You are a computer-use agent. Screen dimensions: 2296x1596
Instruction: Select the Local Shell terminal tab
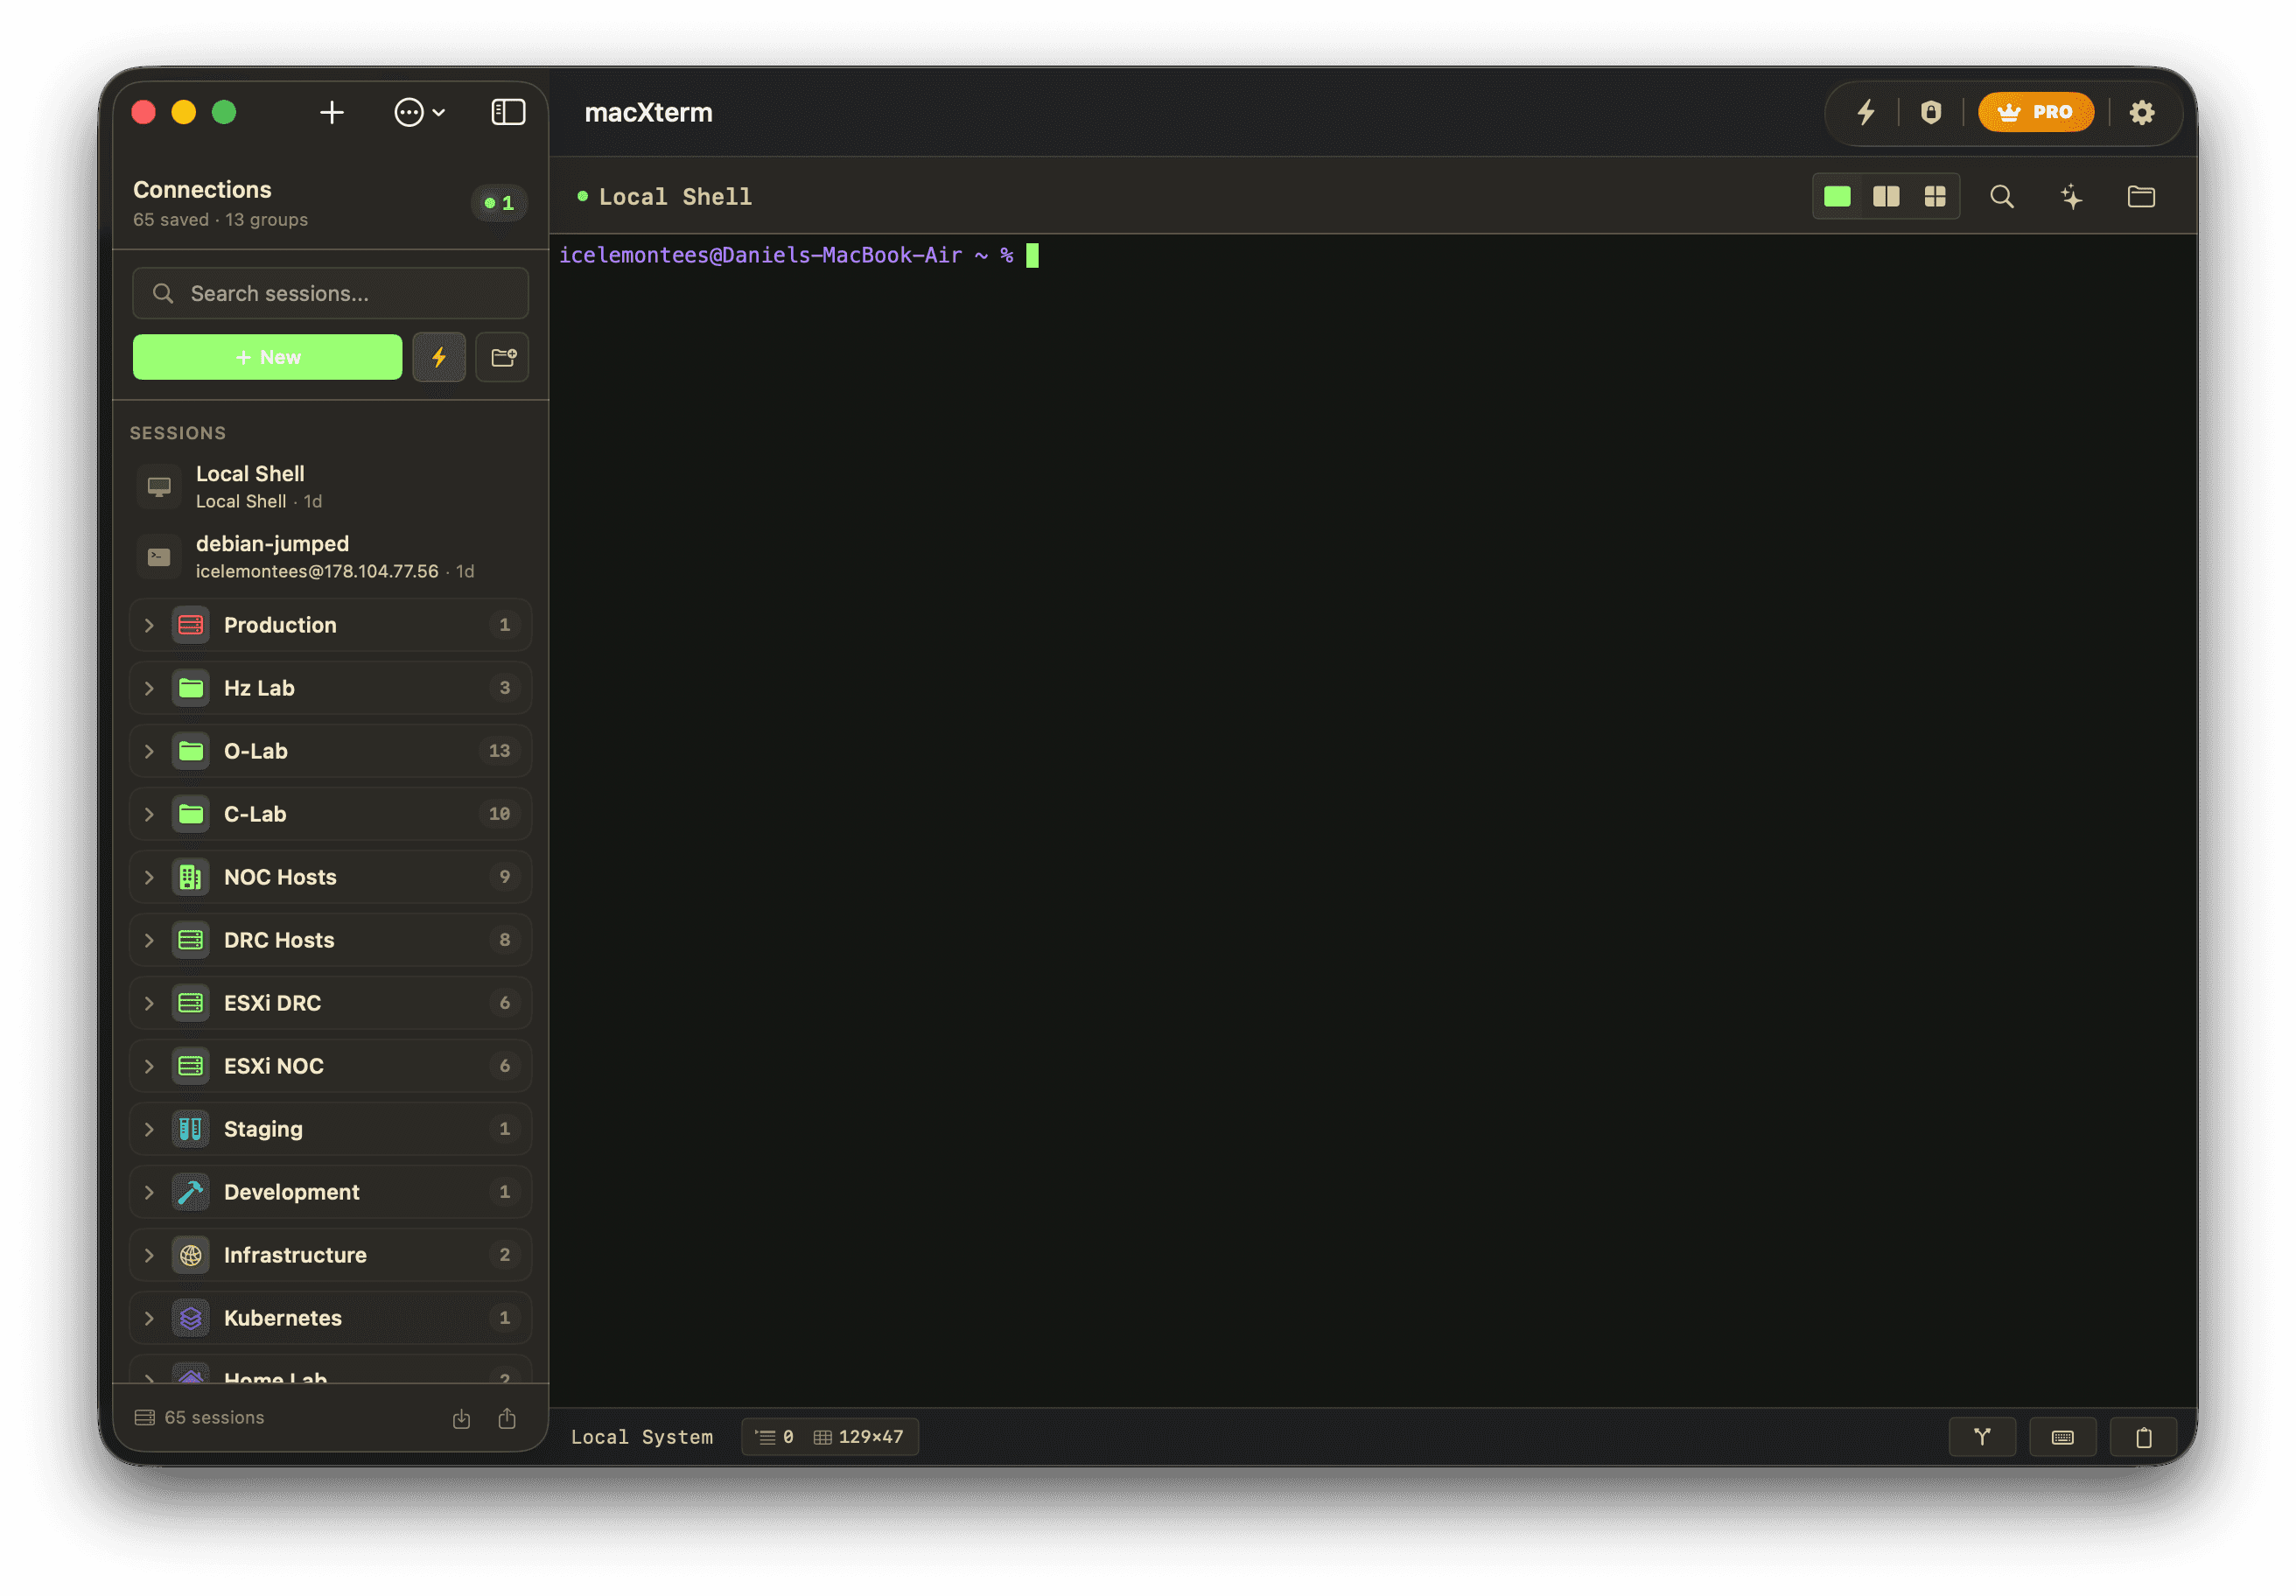[x=665, y=197]
